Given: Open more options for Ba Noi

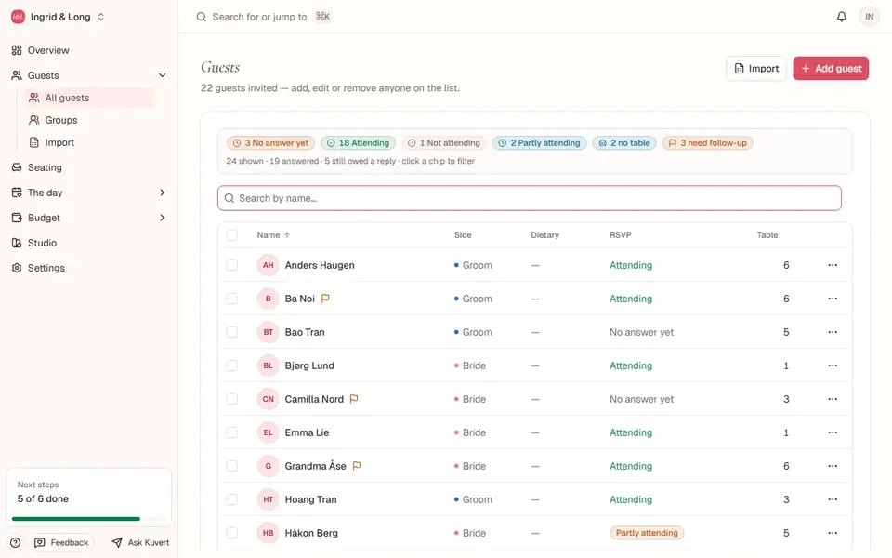Looking at the screenshot, I should (x=833, y=299).
